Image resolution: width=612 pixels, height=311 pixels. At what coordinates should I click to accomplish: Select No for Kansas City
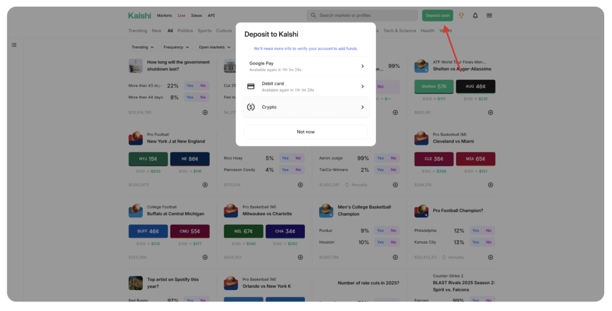click(488, 242)
